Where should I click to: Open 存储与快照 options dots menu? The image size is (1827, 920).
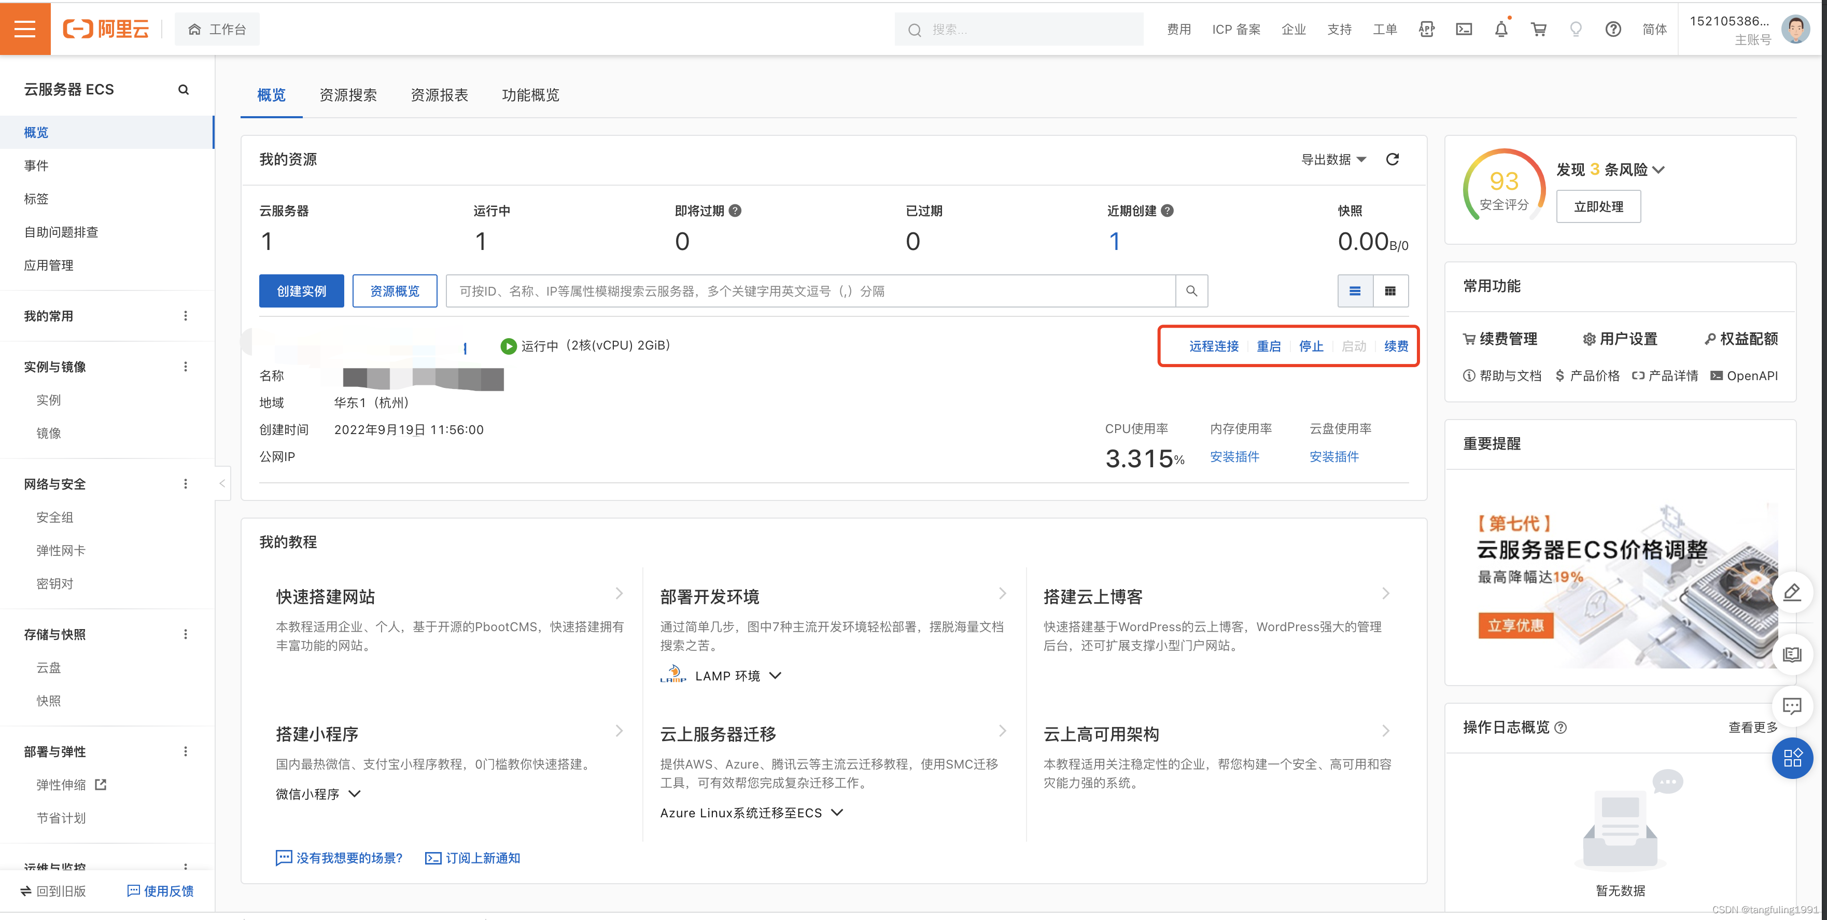(186, 634)
